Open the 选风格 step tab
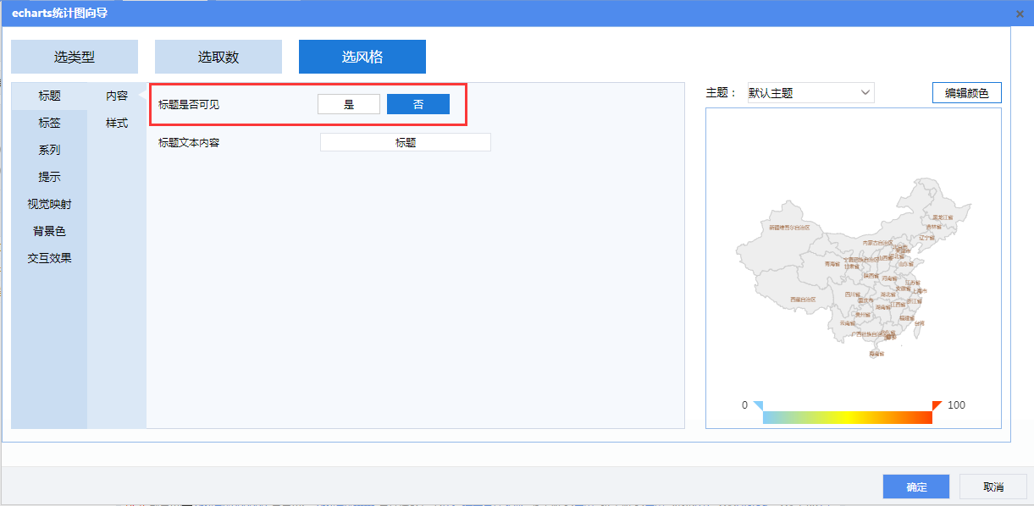Image resolution: width=1034 pixels, height=506 pixels. 362,57
